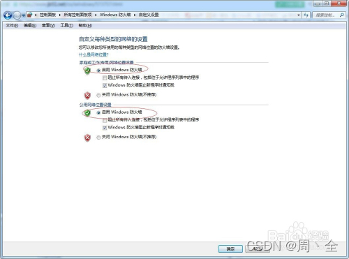349x259 pixels.
Task: Go to Windows 防火墙 breadcrumb
Action: tap(115, 15)
